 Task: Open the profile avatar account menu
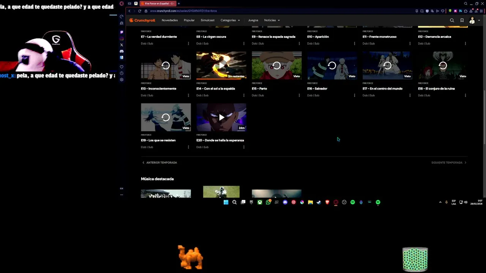coord(472,20)
